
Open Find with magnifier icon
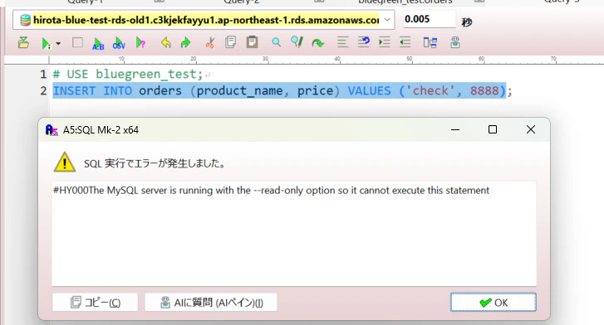pyautogui.click(x=276, y=42)
